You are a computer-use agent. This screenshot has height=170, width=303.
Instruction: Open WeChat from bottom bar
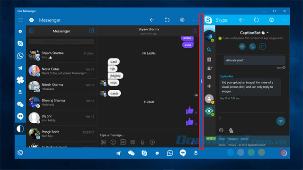pyautogui.click(x=132, y=153)
